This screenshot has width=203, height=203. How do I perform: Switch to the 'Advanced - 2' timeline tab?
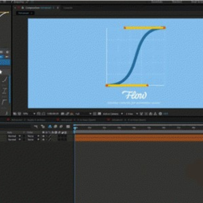(x=28, y=120)
